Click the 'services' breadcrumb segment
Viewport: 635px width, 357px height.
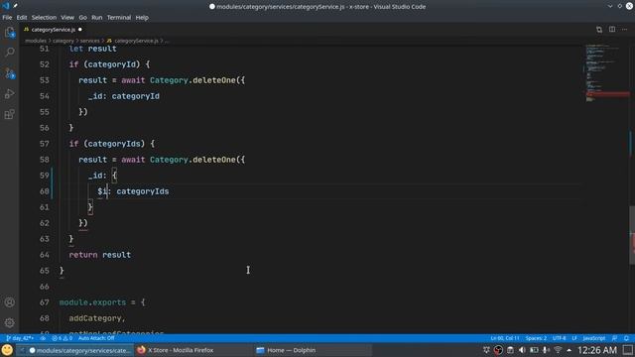click(90, 41)
